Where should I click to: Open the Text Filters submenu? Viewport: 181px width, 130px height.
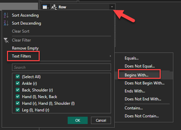pyautogui.click(x=21, y=56)
